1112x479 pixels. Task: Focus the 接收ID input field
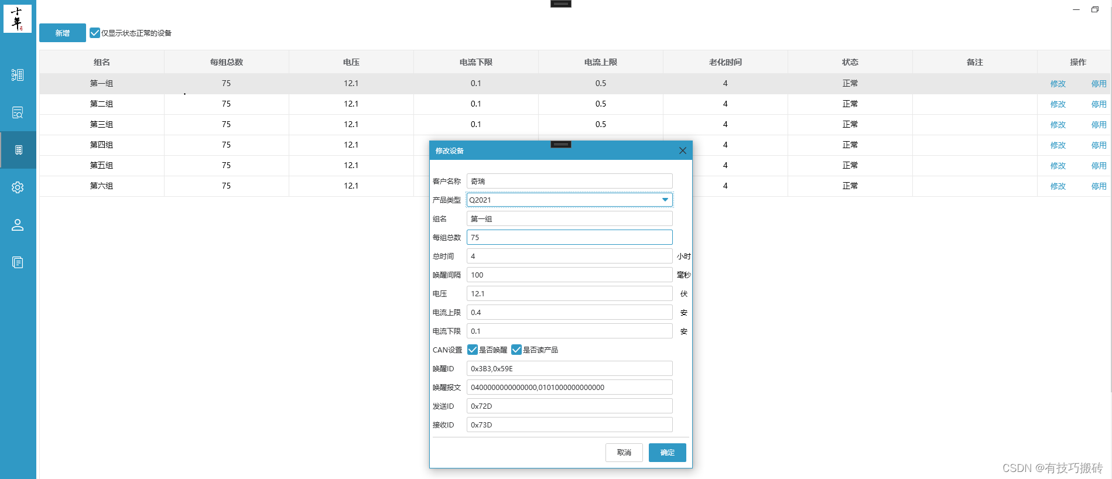coord(570,425)
